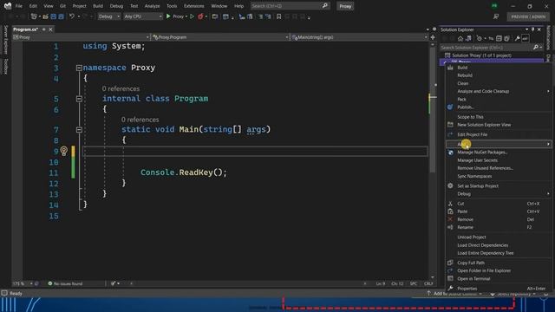This screenshot has height=312, width=555.
Task: Click 0 references above Main method
Action: (x=140, y=120)
